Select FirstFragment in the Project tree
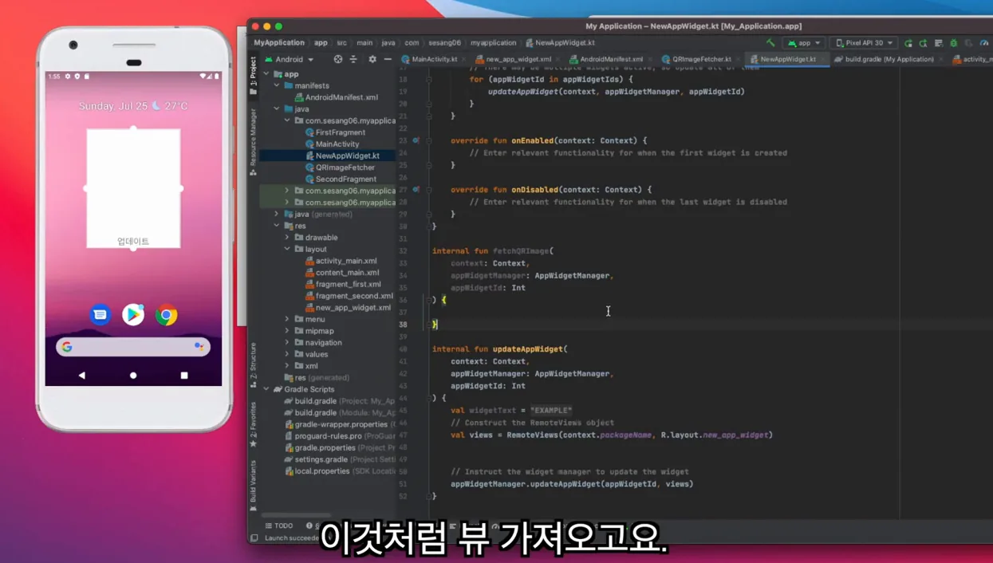This screenshot has height=563, width=993. [x=335, y=132]
